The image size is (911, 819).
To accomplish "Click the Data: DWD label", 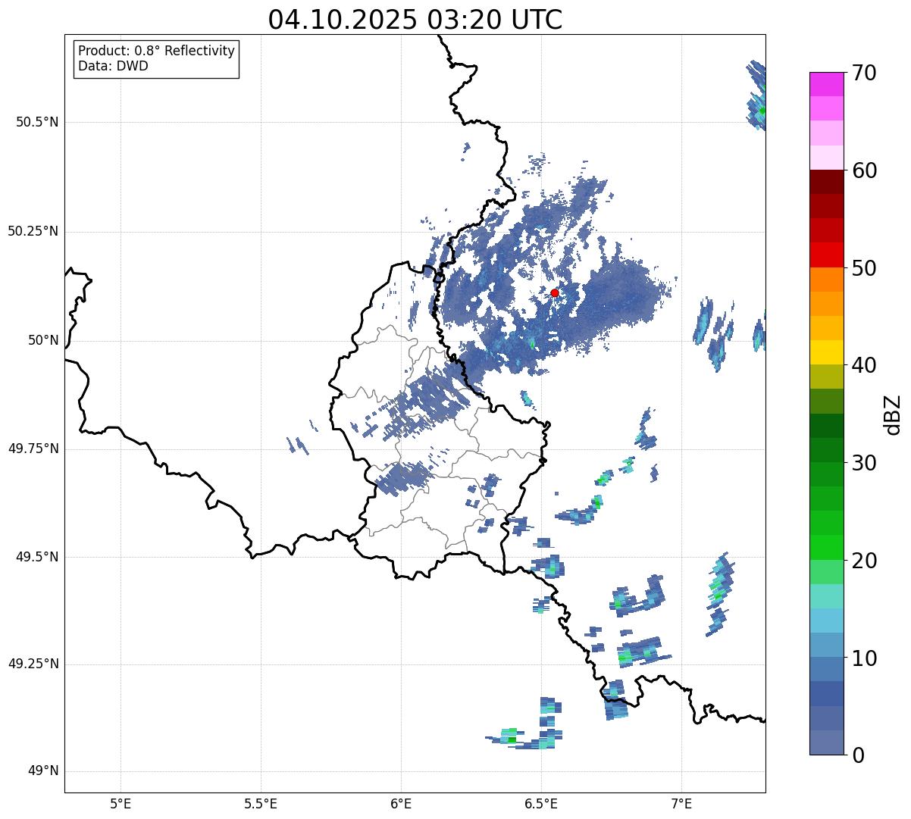I will (113, 66).
